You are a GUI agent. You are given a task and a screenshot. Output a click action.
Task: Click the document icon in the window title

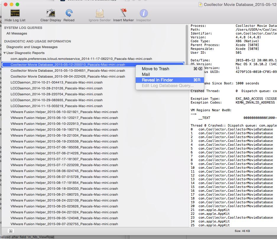200,5
